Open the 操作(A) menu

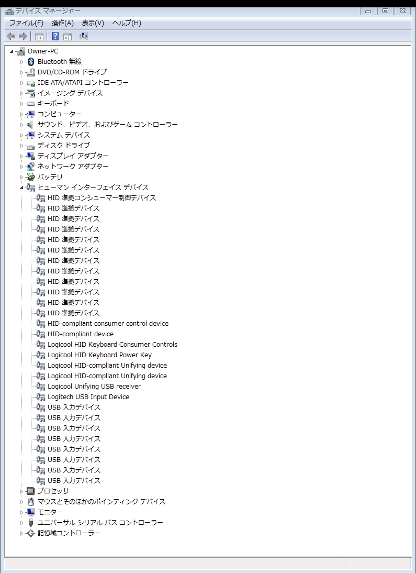tap(62, 23)
